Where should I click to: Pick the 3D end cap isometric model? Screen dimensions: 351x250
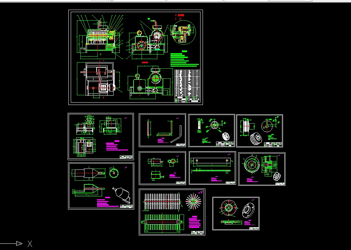tap(248, 210)
